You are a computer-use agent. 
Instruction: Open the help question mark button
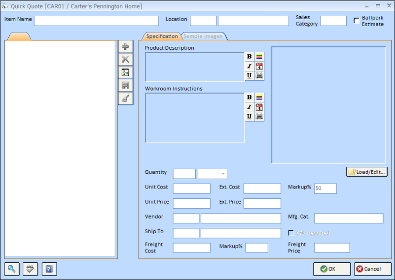click(x=49, y=269)
